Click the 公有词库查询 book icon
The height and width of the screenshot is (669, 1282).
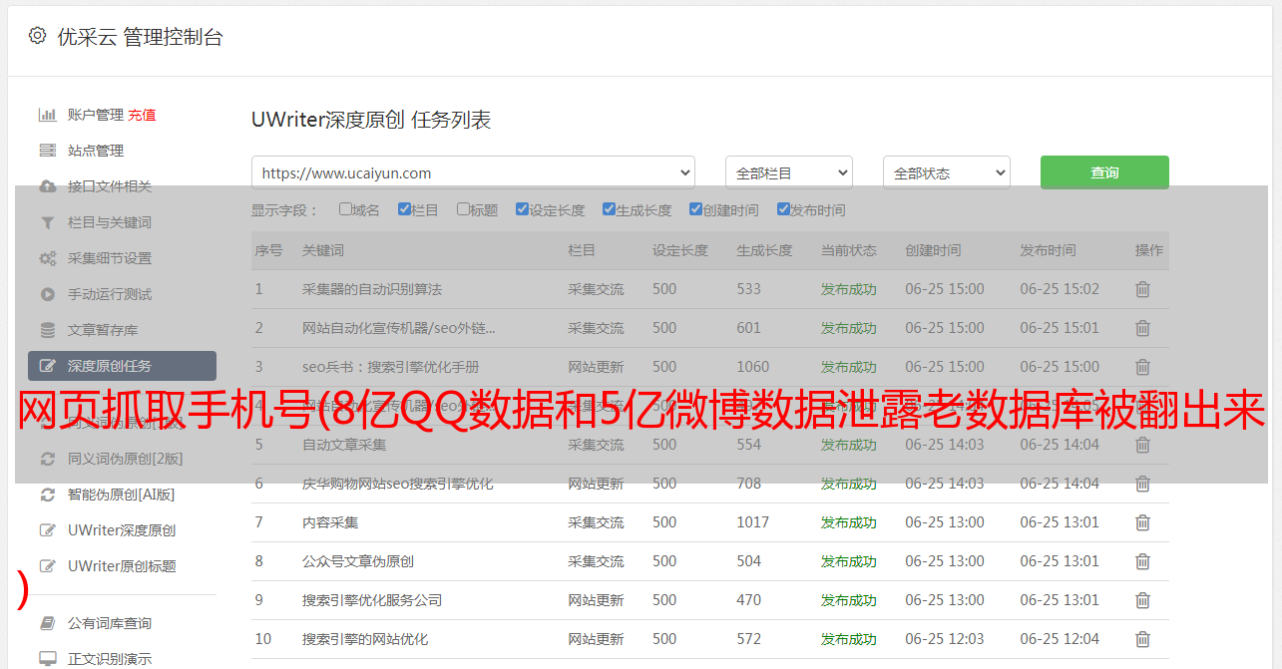point(47,623)
